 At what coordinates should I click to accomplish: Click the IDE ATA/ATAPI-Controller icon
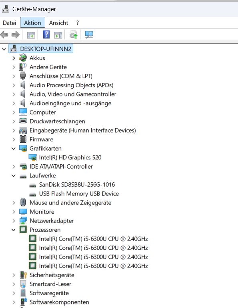pyautogui.click(x=23, y=167)
